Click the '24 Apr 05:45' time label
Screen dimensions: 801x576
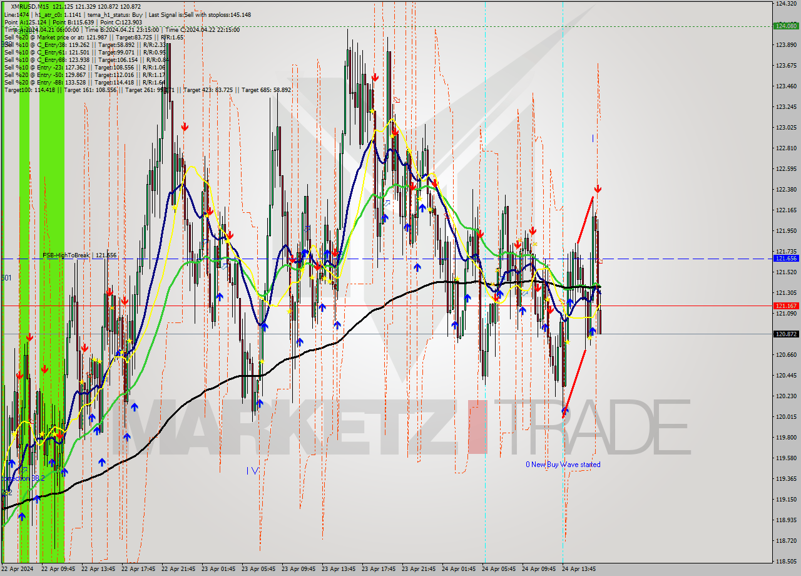coord(499,569)
